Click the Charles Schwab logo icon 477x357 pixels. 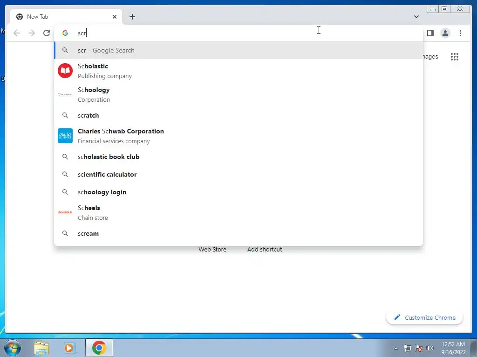click(65, 136)
